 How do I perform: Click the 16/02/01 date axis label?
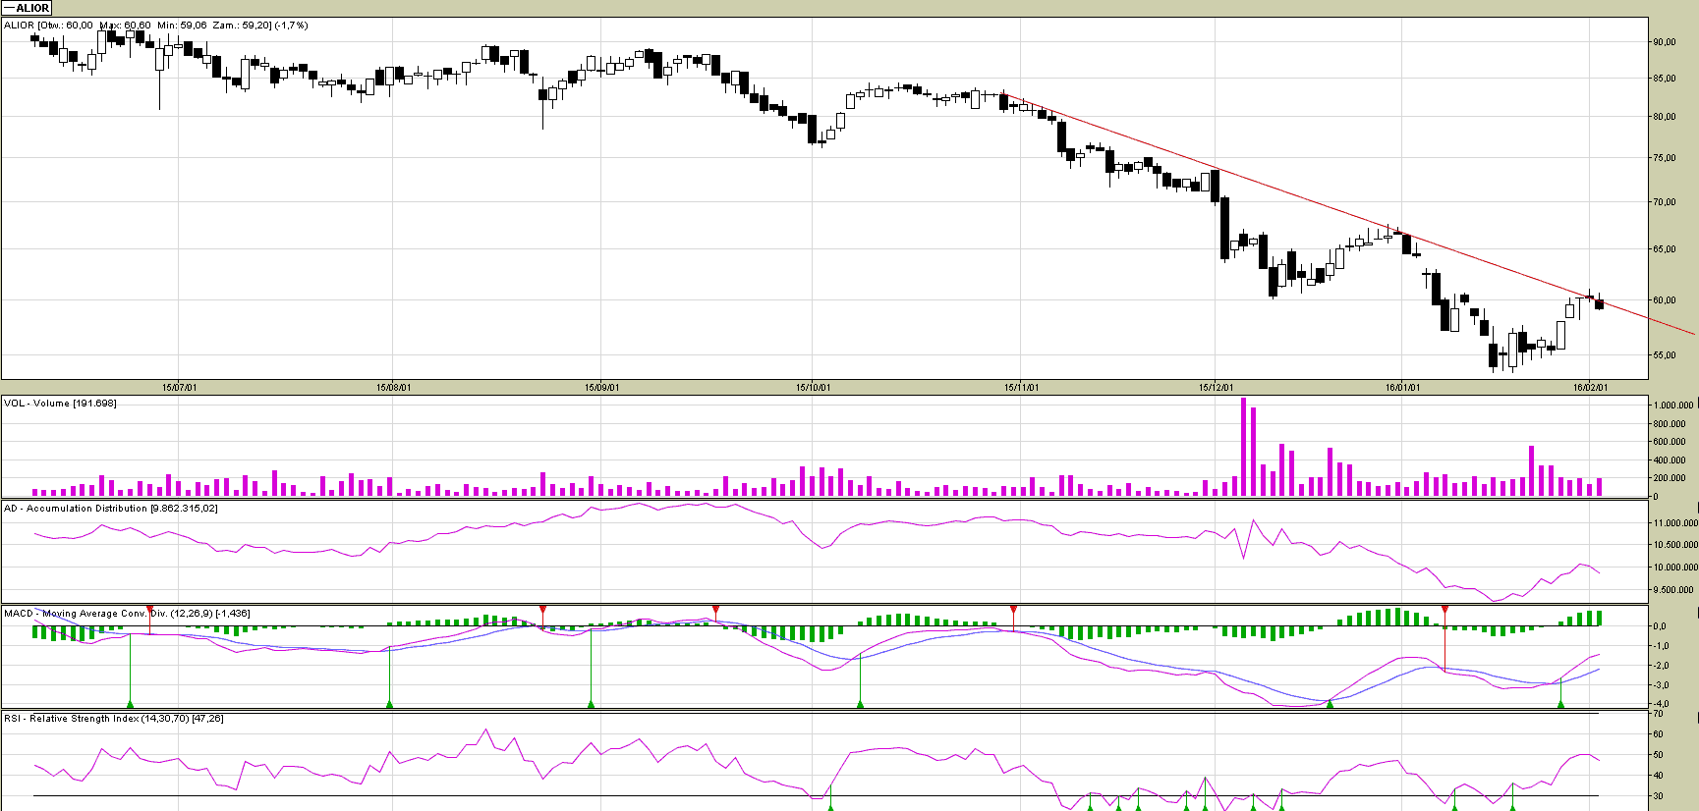tap(1590, 388)
